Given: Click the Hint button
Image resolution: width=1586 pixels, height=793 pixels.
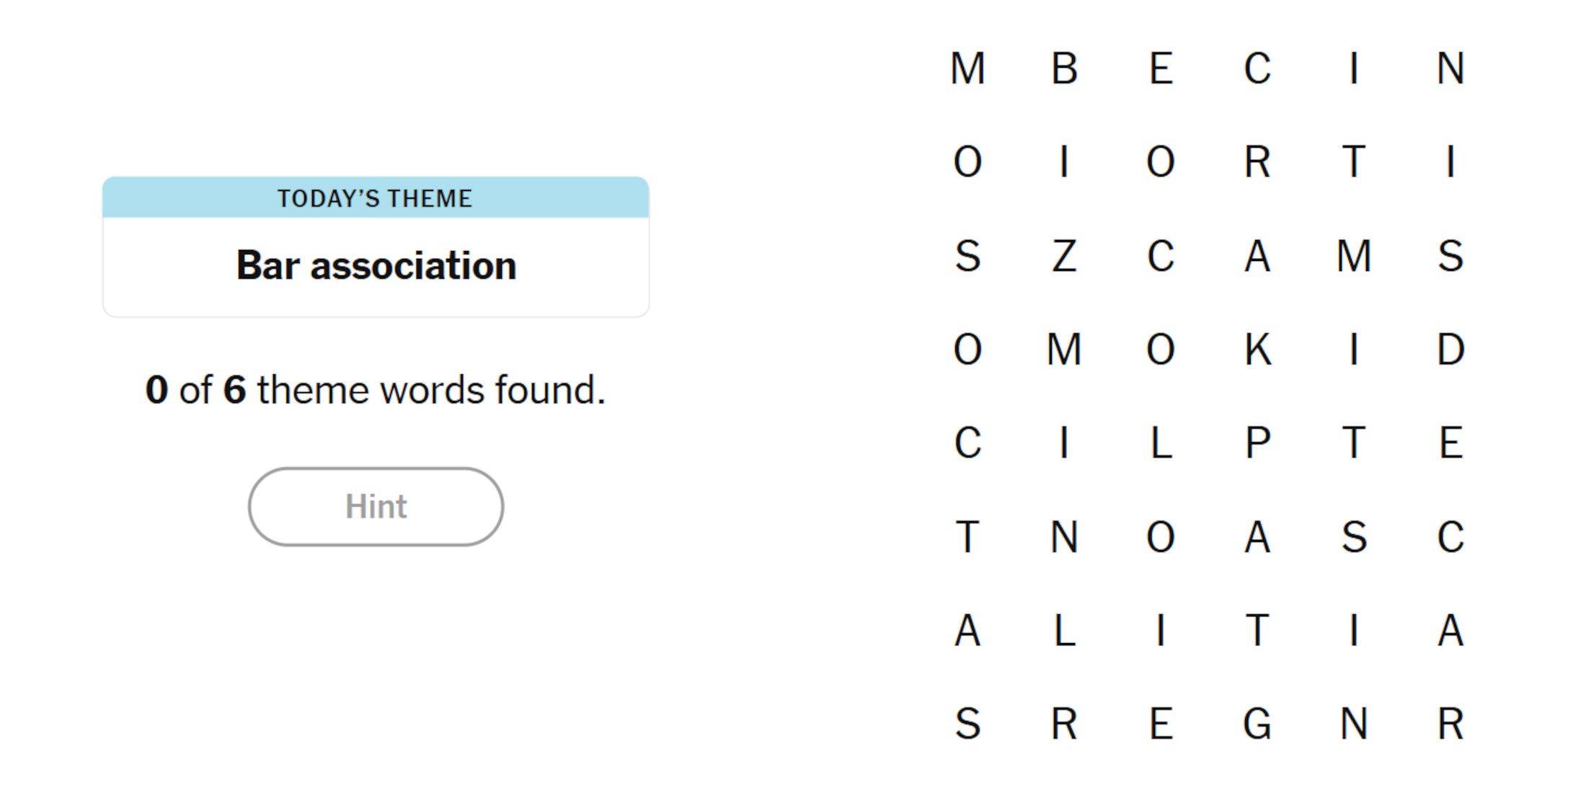Looking at the screenshot, I should click(376, 506).
